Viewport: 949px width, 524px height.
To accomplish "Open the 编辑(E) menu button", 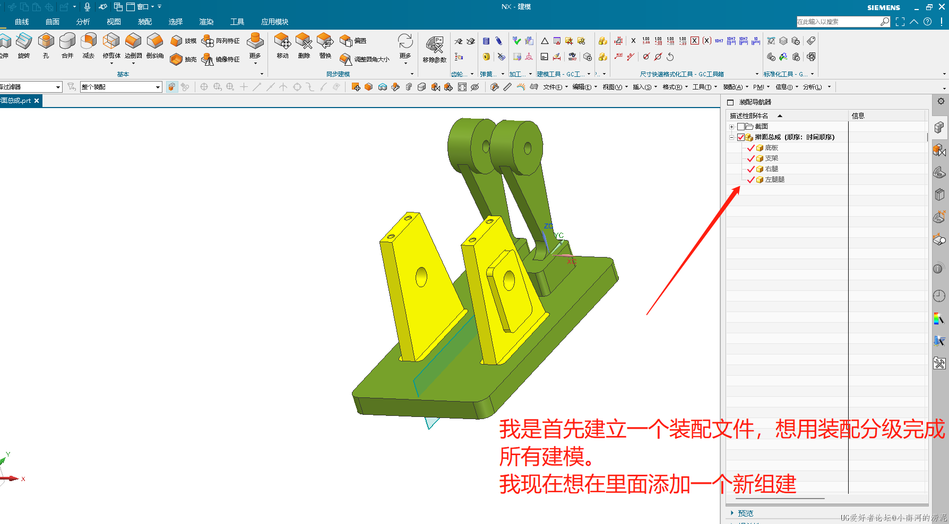I will (584, 87).
